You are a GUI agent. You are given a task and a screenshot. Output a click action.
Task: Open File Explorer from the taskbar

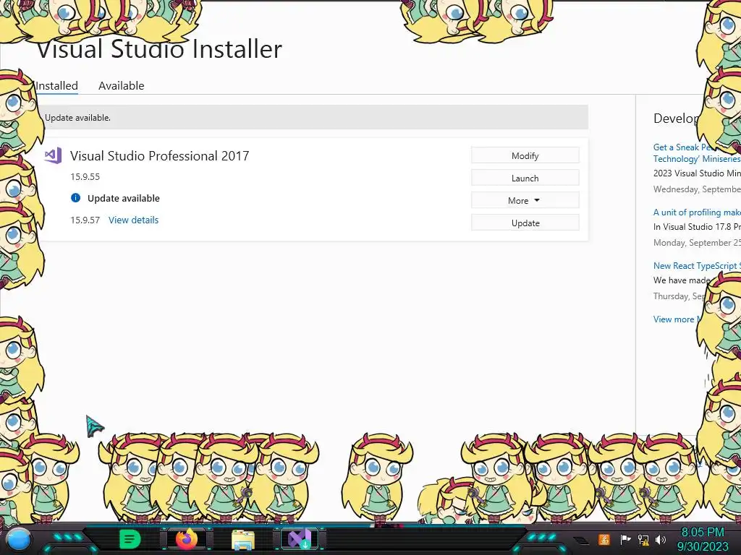coord(243,540)
